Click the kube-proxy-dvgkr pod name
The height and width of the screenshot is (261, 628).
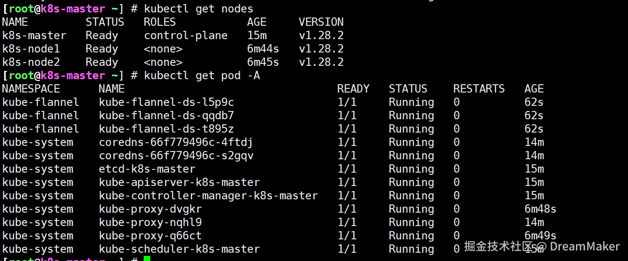click(x=150, y=209)
